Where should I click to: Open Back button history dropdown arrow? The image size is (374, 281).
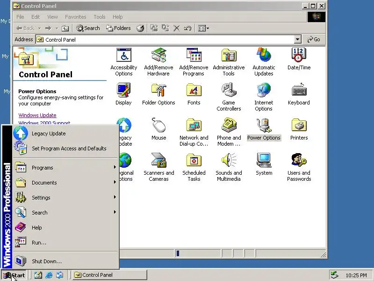(39, 28)
